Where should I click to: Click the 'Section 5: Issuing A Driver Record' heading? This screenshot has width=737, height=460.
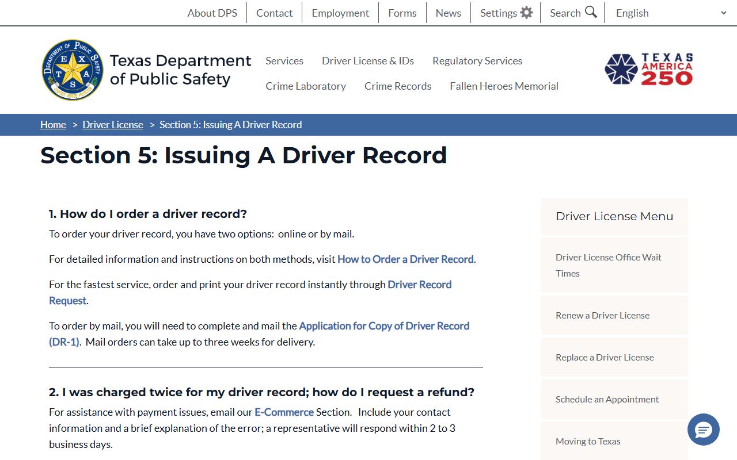244,155
